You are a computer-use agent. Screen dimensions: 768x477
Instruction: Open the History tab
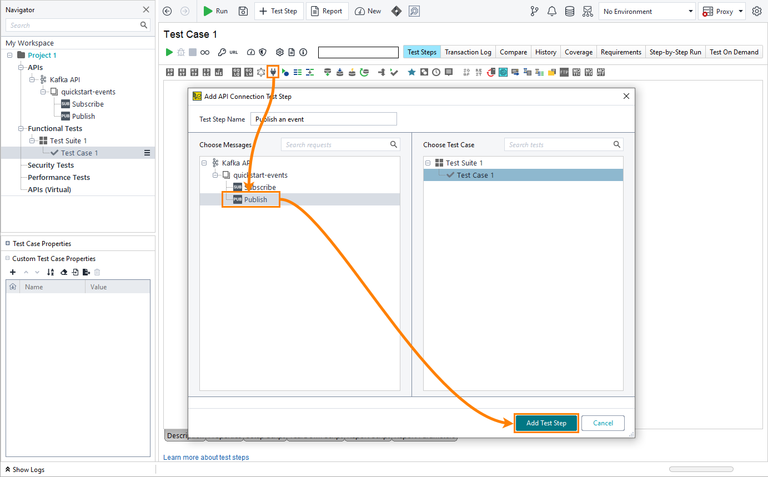(545, 52)
